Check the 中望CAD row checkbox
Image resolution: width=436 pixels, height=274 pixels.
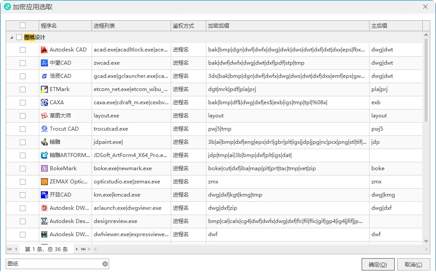23,63
